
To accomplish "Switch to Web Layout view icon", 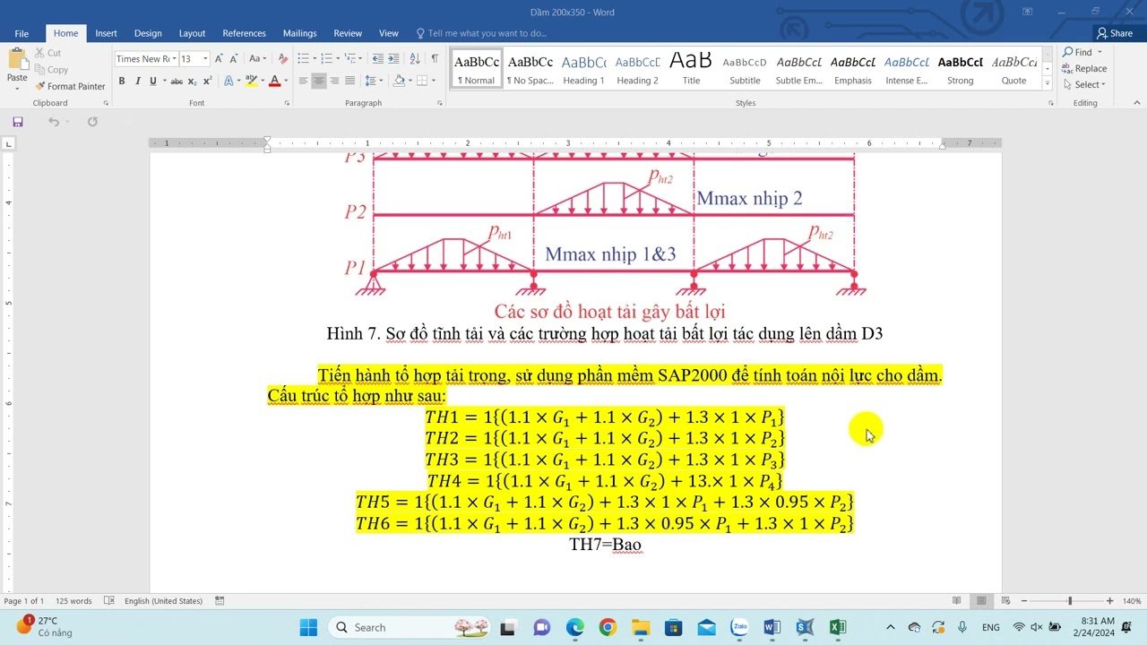I will click(x=1005, y=601).
